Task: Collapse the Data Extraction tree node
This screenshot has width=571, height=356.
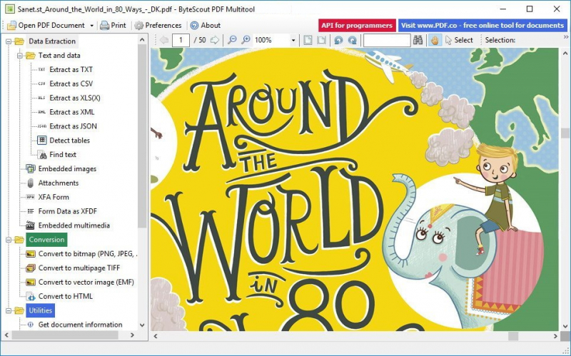Action: (9, 41)
